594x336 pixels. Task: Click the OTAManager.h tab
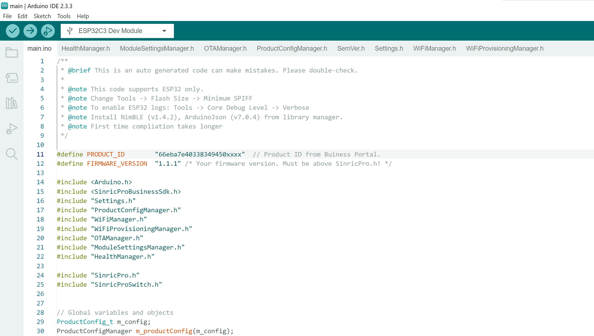tap(226, 49)
